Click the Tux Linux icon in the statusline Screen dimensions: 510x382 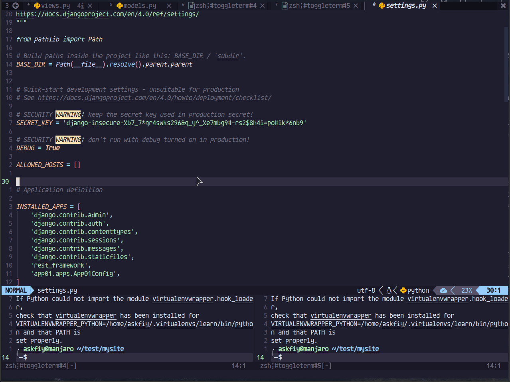coord(389,290)
